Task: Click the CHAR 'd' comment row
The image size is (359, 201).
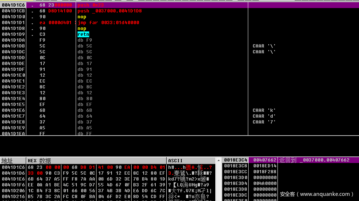Action: 264,116
